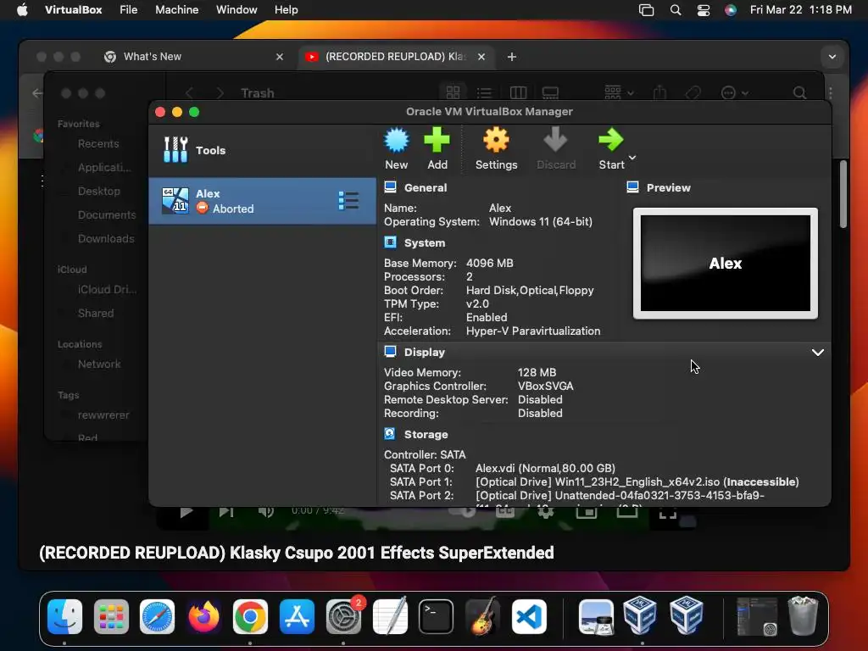Open a new browser tab

pos(511,57)
